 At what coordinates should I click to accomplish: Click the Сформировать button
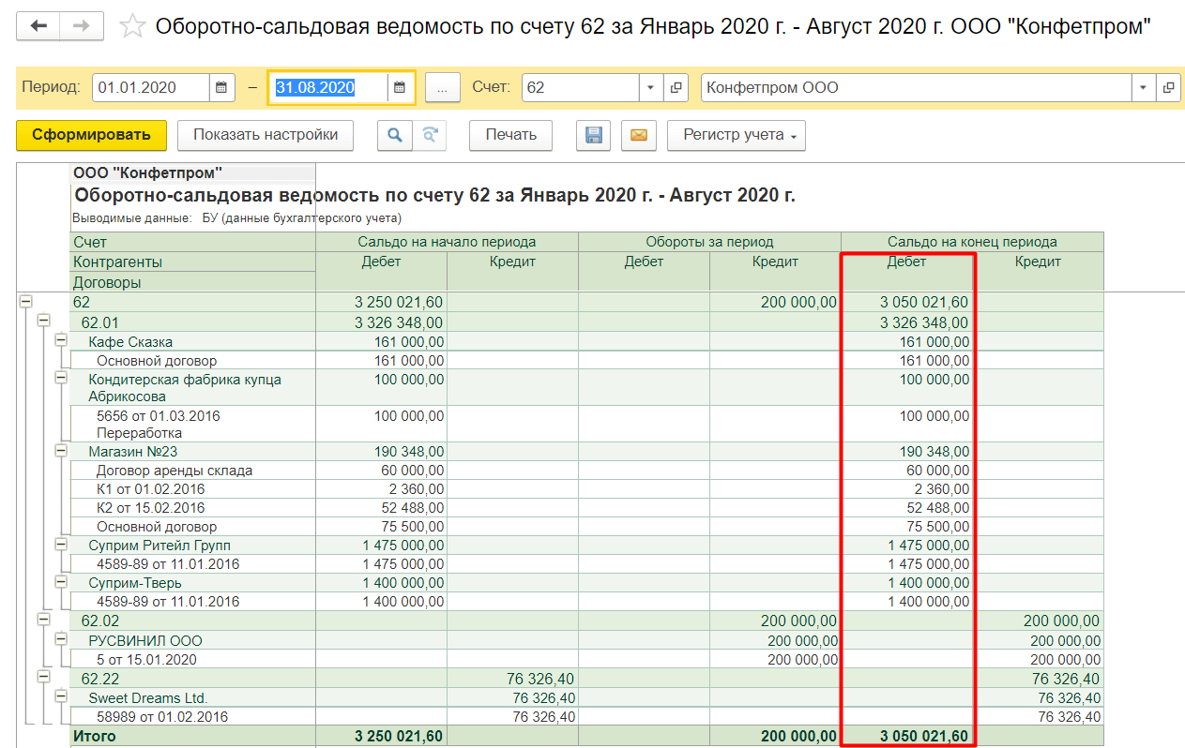coord(91,135)
